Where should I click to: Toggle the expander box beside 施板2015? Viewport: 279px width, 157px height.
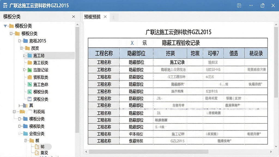pyautogui.click(x=20, y=41)
